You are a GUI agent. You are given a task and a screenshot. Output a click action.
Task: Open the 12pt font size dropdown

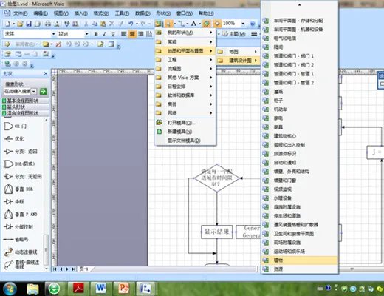coord(86,34)
